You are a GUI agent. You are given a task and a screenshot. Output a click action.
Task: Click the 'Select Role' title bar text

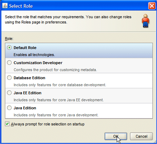[21, 6]
